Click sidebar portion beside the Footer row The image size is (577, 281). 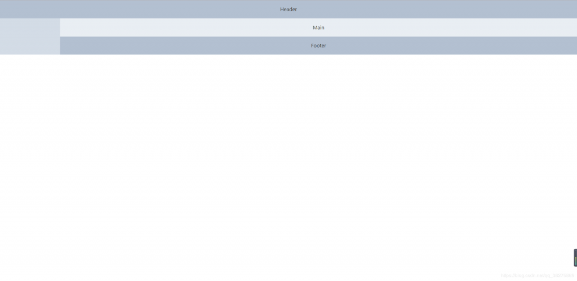30,46
